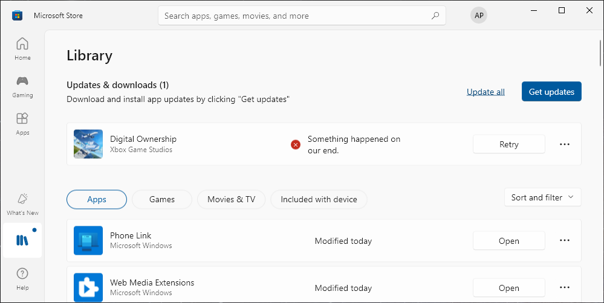
Task: Click the red error icon for Digital Ownership
Action: click(296, 144)
